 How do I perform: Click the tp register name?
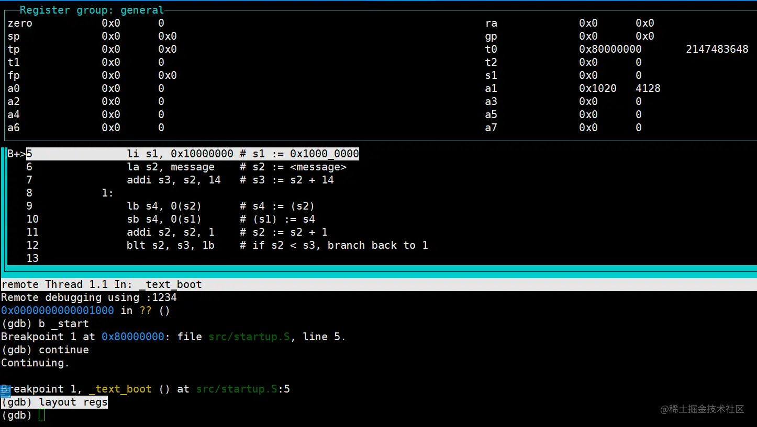pyautogui.click(x=14, y=49)
